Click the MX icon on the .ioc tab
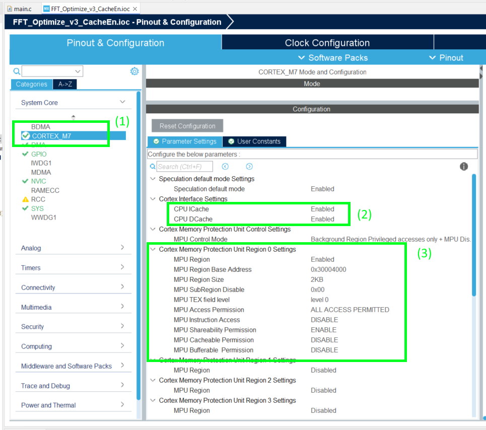486x430 pixels. click(46, 9)
